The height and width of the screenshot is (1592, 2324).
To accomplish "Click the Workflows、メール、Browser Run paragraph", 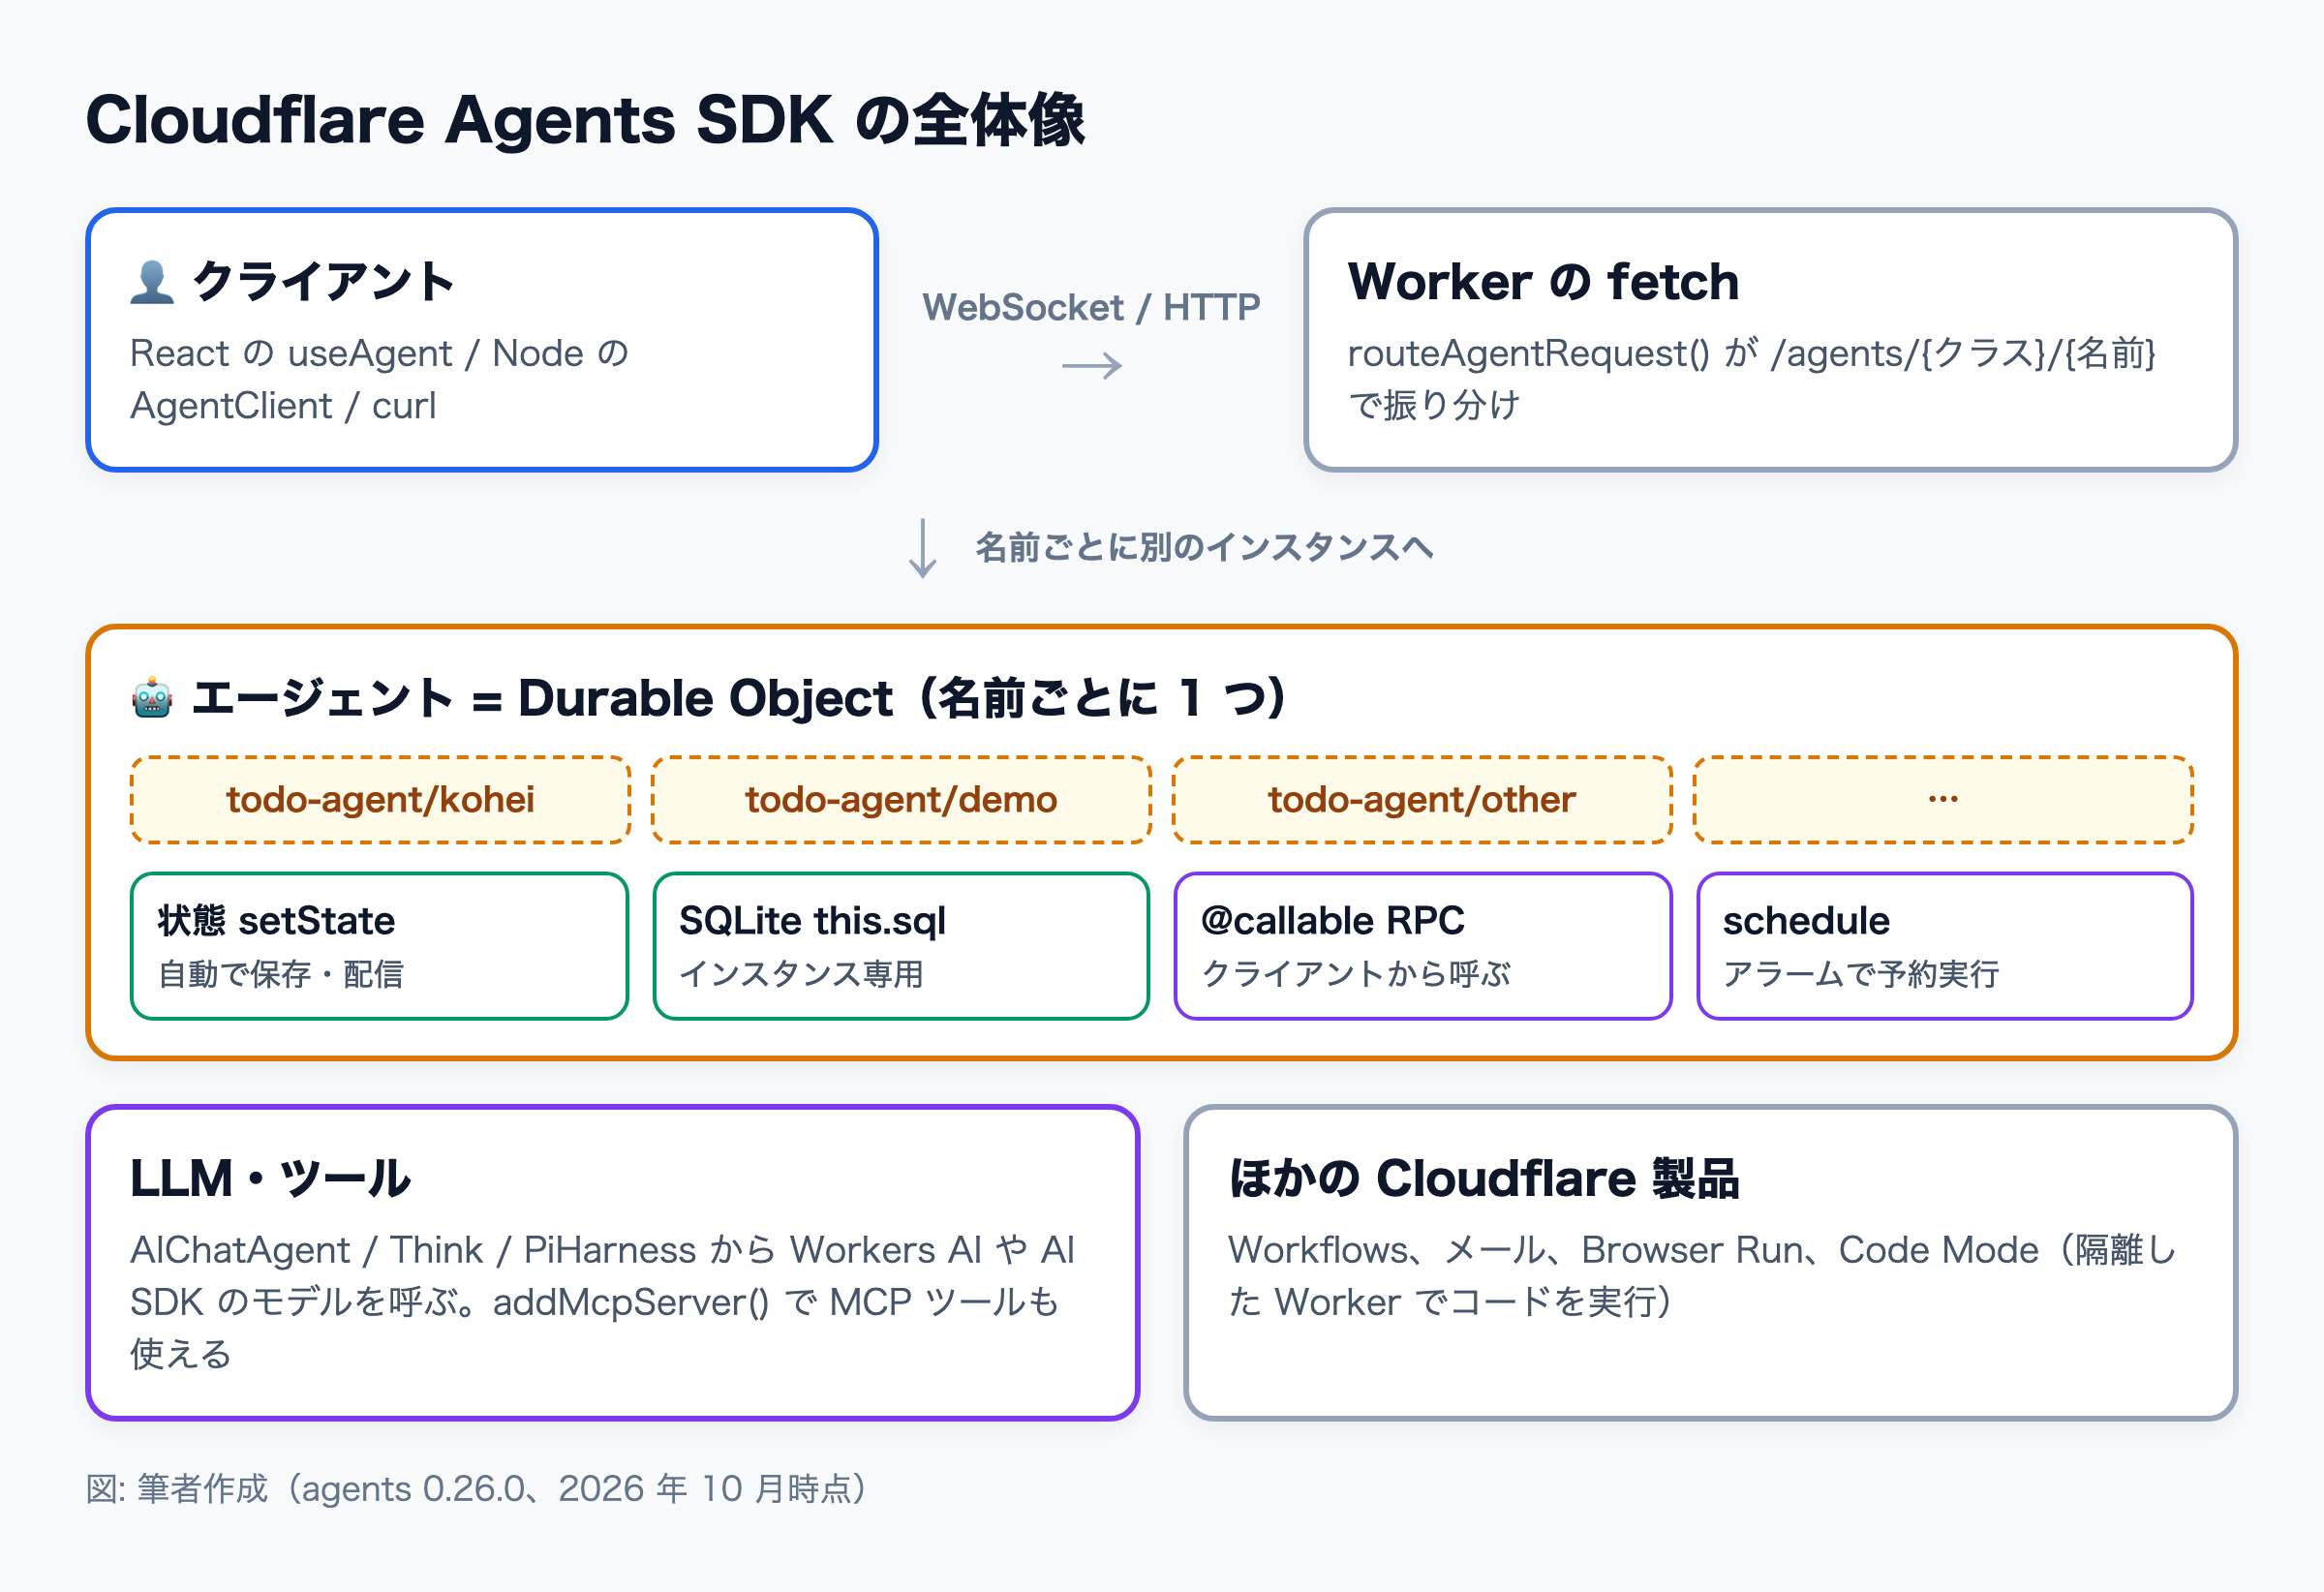I will click(1702, 1276).
